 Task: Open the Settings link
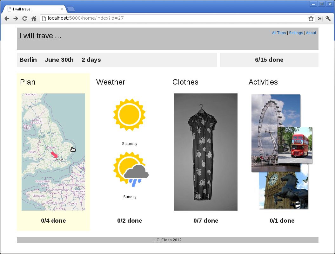pyautogui.click(x=296, y=33)
